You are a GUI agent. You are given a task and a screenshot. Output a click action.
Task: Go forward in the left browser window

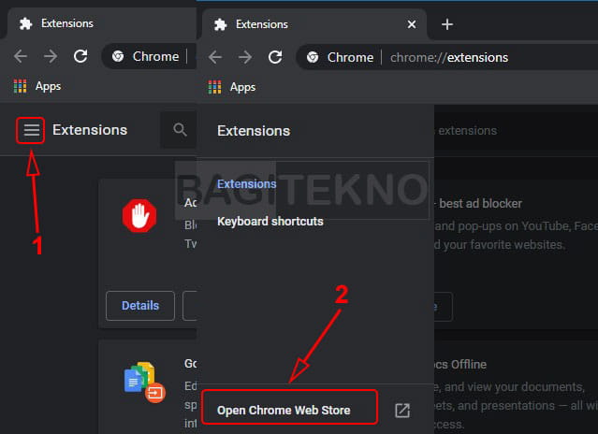click(x=50, y=56)
